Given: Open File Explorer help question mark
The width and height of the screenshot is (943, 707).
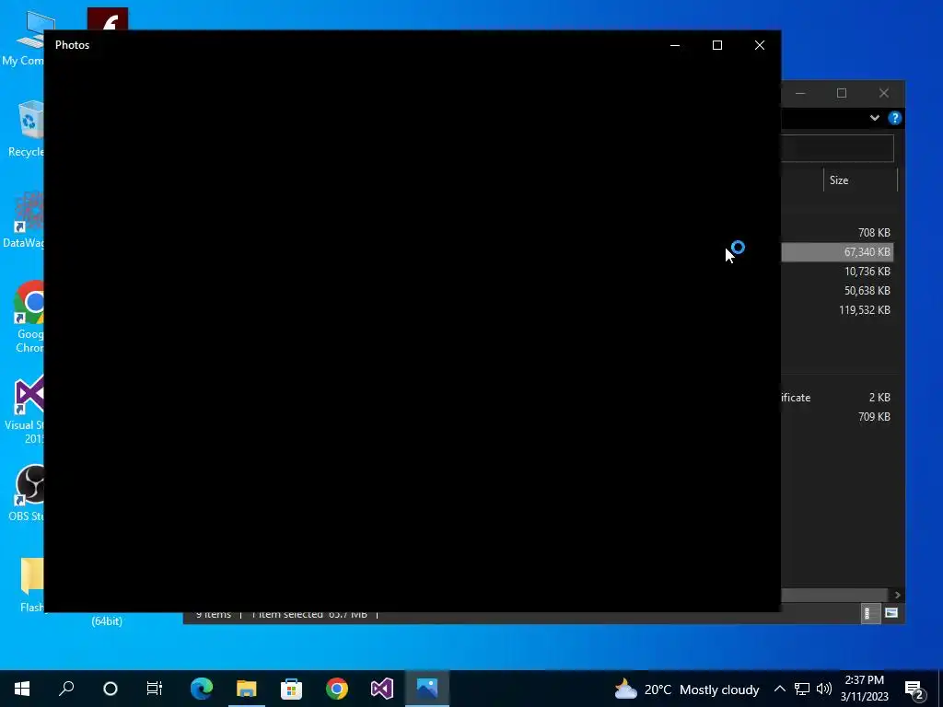Looking at the screenshot, I should coord(895,118).
